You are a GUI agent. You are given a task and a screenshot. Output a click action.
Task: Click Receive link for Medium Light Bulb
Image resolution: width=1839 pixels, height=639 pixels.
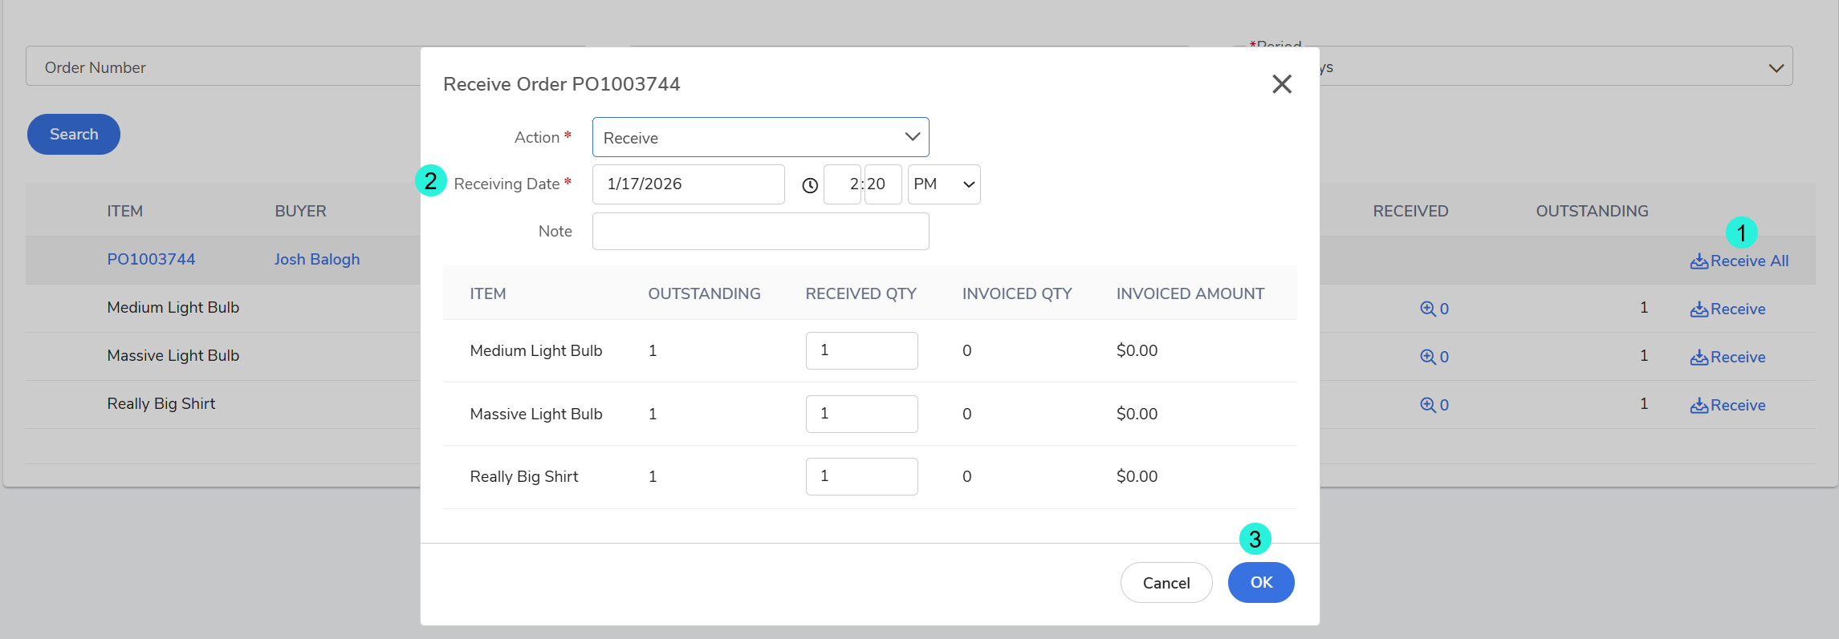[x=1728, y=309]
